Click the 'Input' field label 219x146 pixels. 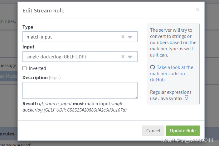click(x=28, y=47)
